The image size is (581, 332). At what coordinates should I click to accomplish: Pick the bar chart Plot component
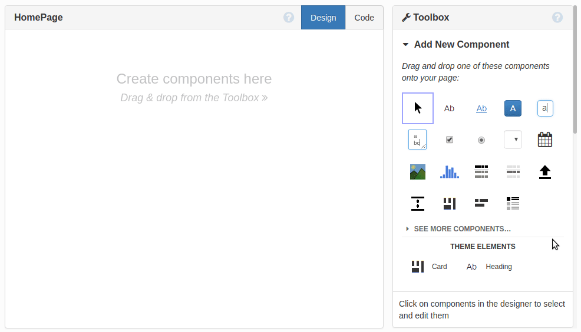click(449, 172)
